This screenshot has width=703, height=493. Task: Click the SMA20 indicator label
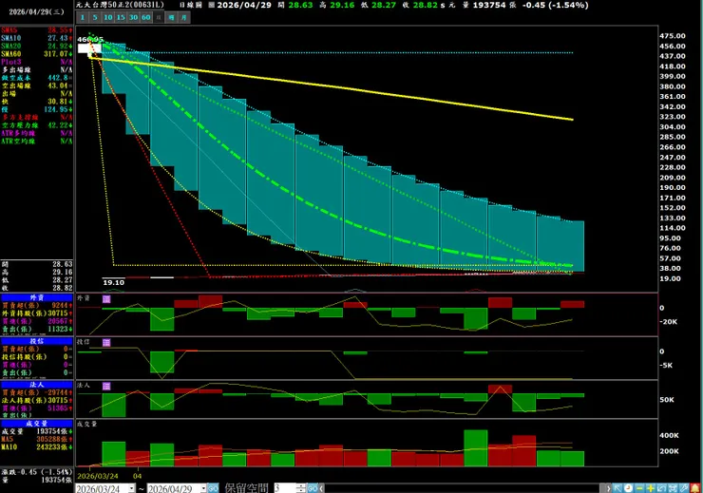[x=10, y=46]
